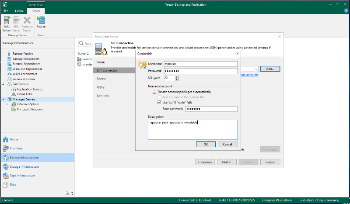Switch to the Home ribbon tab
The height and width of the screenshot is (204, 350).
[19, 11]
